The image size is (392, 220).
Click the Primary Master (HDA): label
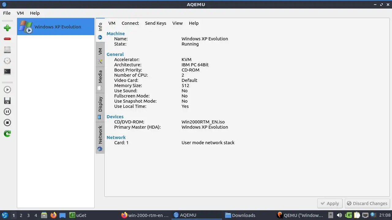(x=138, y=127)
